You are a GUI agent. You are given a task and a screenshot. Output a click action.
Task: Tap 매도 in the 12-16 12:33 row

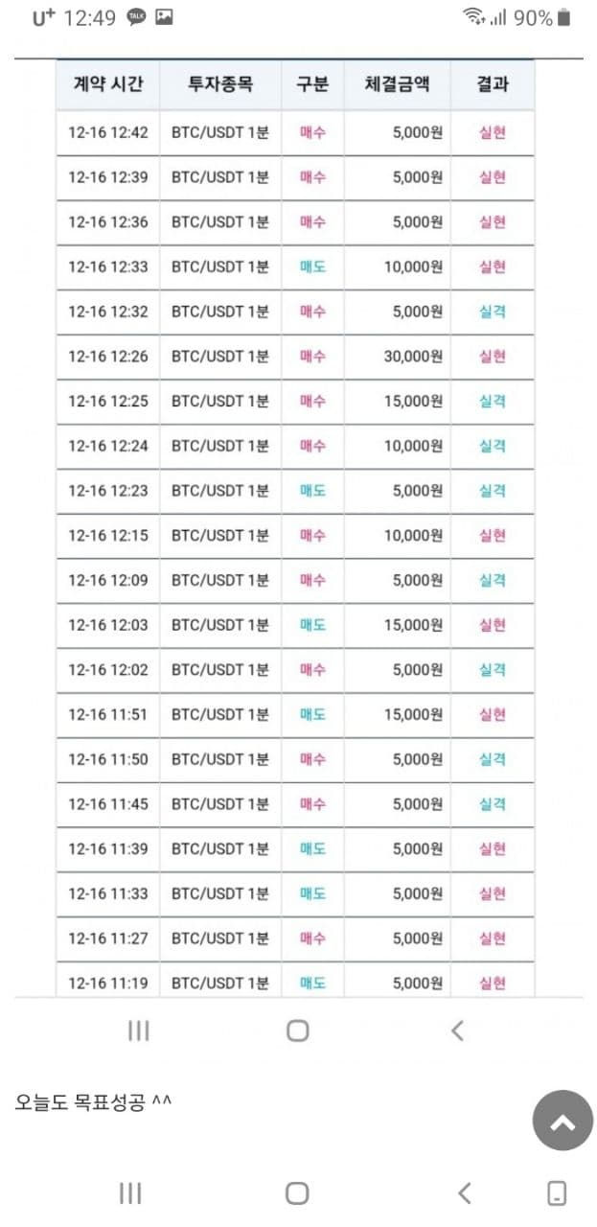[312, 266]
